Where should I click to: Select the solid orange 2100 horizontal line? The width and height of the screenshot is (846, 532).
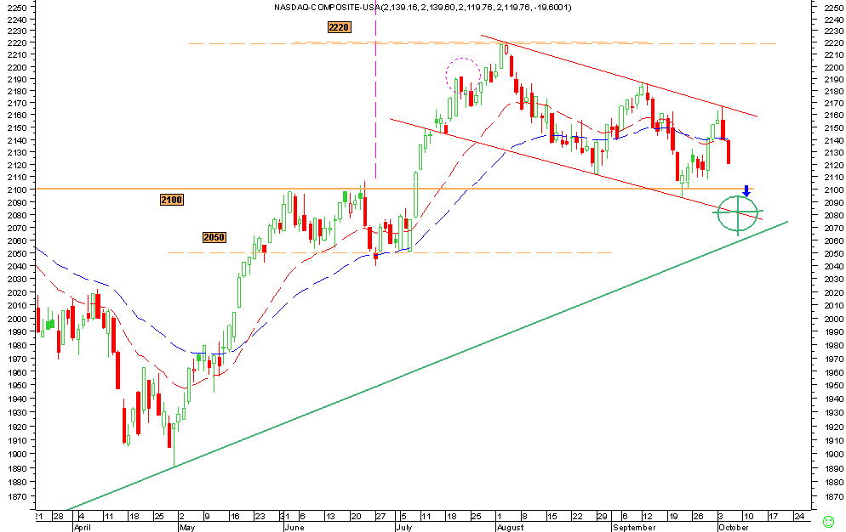click(394, 189)
